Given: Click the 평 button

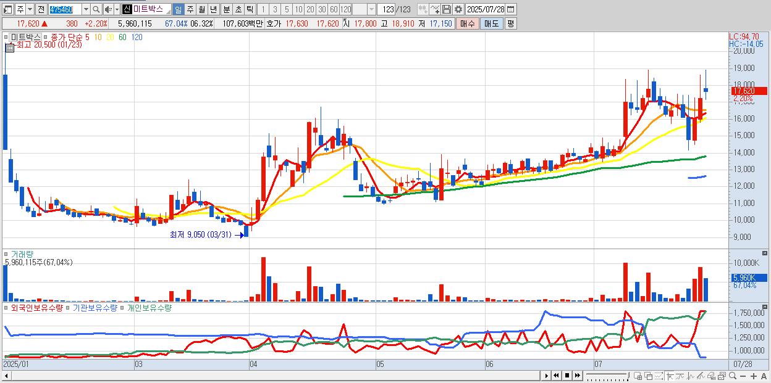Looking at the screenshot, I should [510, 23].
